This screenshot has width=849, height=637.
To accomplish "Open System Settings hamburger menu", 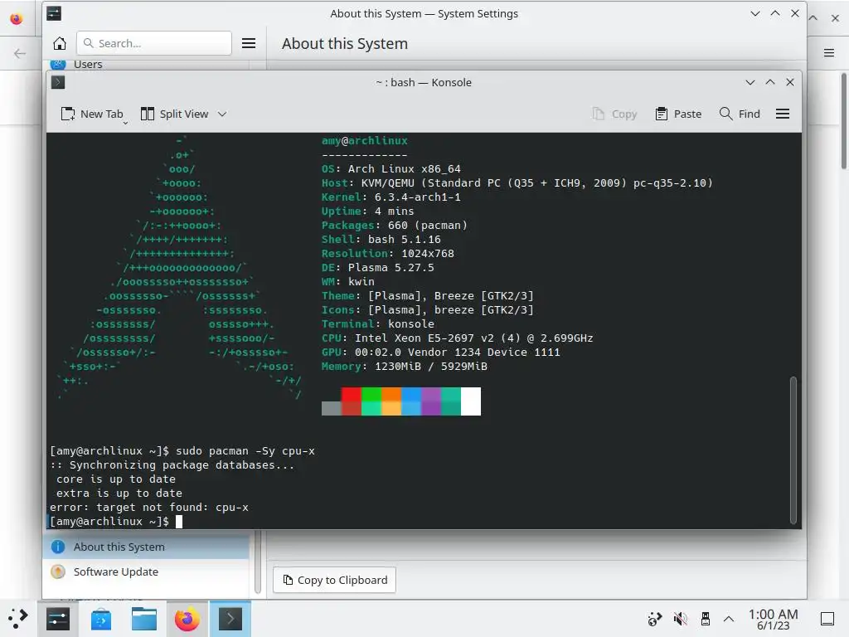I will (249, 43).
